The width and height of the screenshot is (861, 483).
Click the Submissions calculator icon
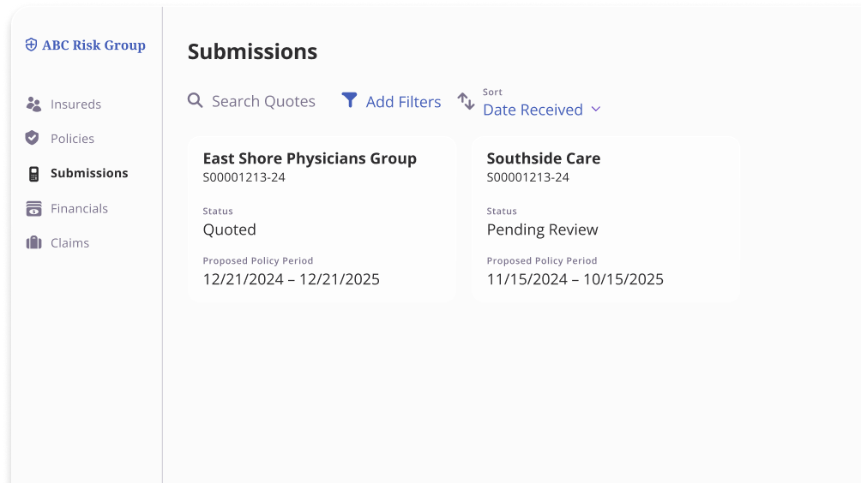click(x=33, y=174)
